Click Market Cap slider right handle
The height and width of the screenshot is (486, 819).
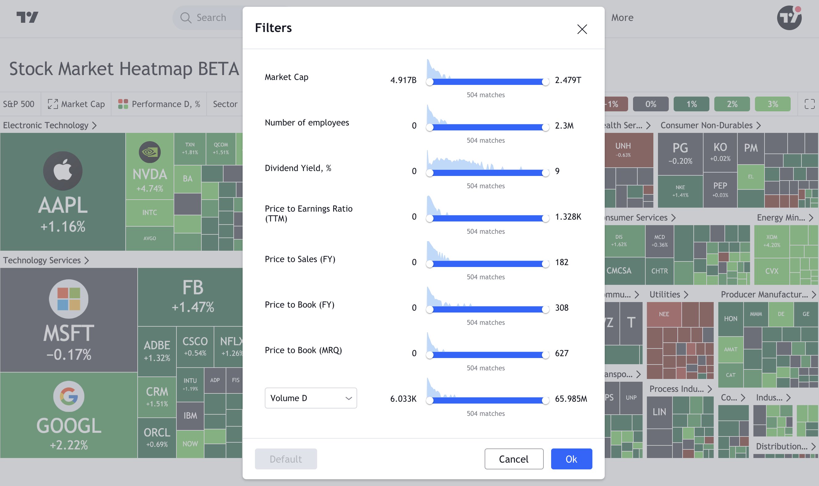click(x=545, y=82)
